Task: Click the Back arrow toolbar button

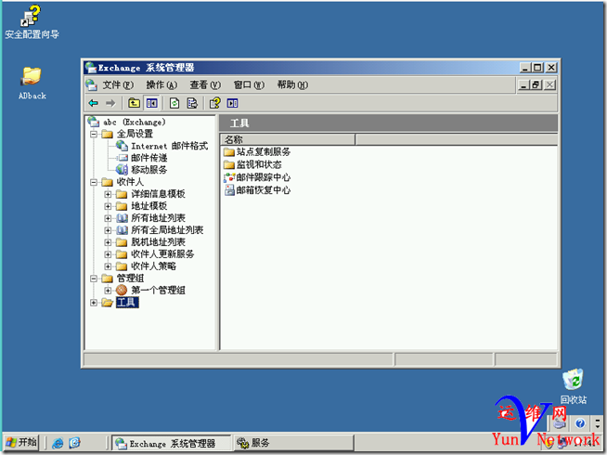Action: point(94,103)
